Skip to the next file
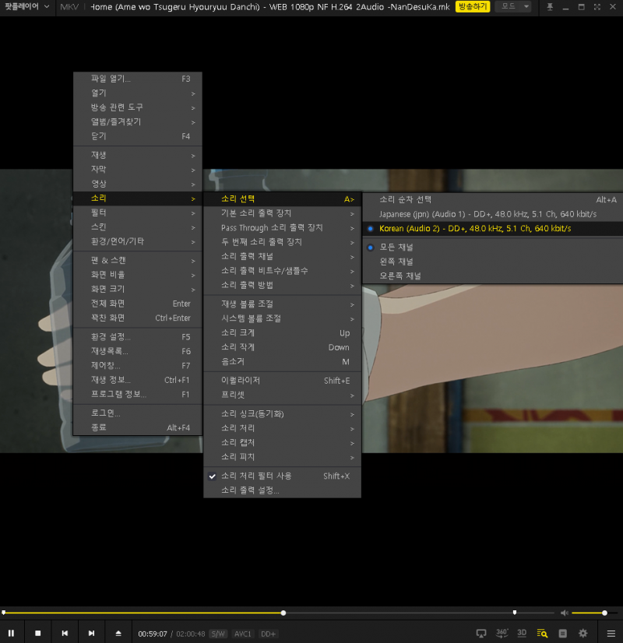Image resolution: width=623 pixels, height=643 pixels. [91, 633]
